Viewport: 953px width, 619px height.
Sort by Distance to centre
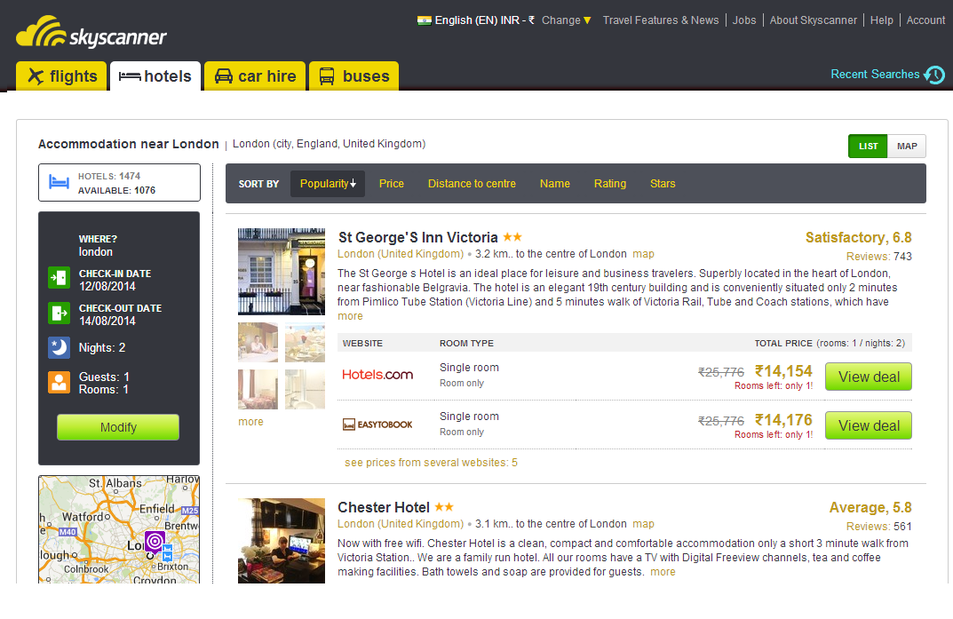pos(472,184)
